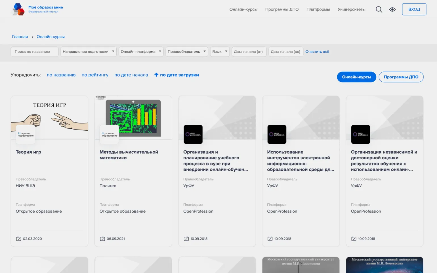The image size is (437, 273).
Task: Click the Очистить всё link
Action: tap(317, 52)
